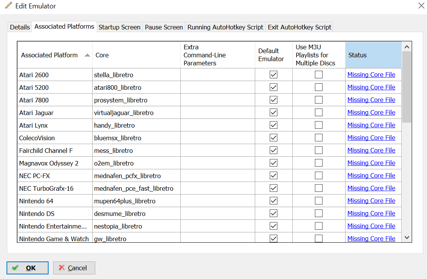The width and height of the screenshot is (427, 279).
Task: Select the bluemsx_libretro core cell
Action: [136, 138]
